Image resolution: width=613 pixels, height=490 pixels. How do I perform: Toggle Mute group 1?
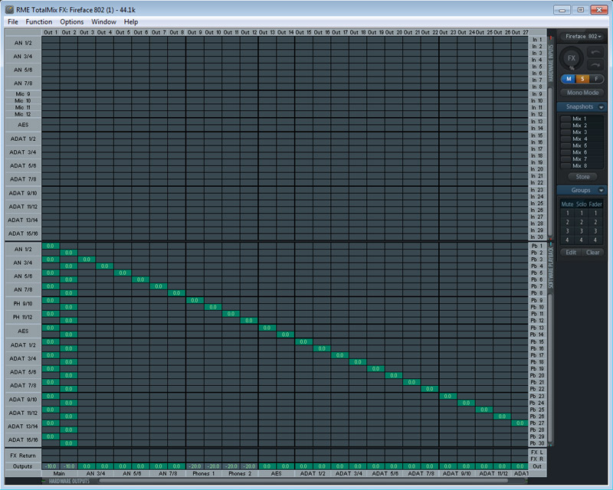pos(568,212)
